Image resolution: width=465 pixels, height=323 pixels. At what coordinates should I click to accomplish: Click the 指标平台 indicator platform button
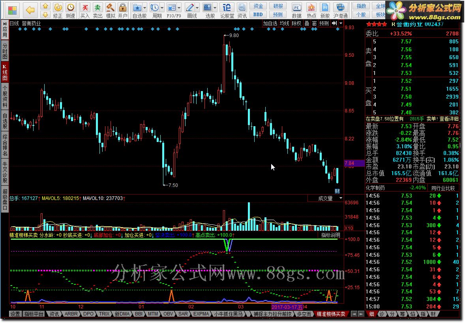click(34, 314)
